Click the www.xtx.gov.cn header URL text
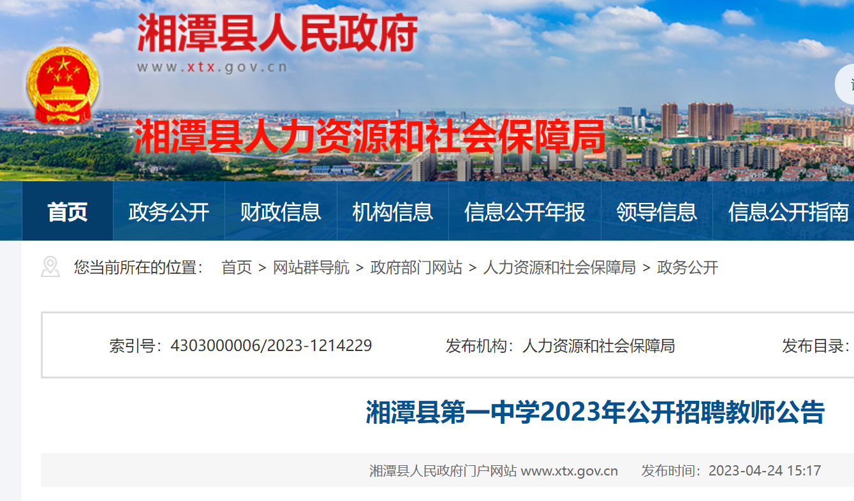Viewport: 854px width, 501px height. point(212,67)
